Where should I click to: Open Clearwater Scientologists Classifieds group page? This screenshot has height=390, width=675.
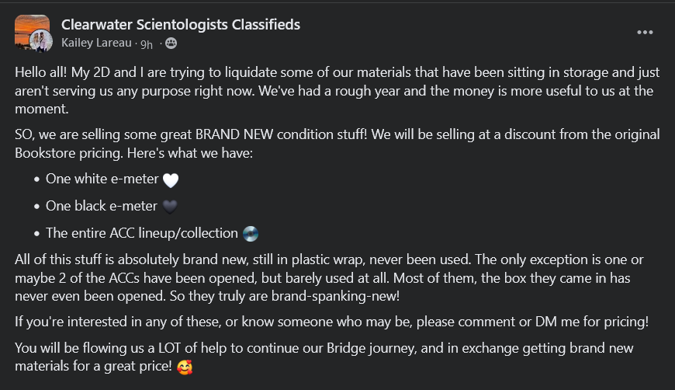click(180, 25)
